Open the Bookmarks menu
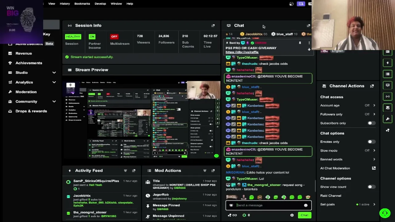 coord(82,4)
